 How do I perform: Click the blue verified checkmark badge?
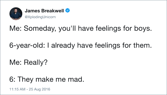click(68, 11)
